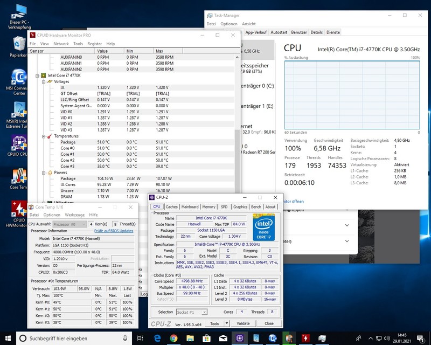Click the CPU usage graph in Task-Manager
The height and width of the screenshot is (345, 431).
(x=352, y=95)
